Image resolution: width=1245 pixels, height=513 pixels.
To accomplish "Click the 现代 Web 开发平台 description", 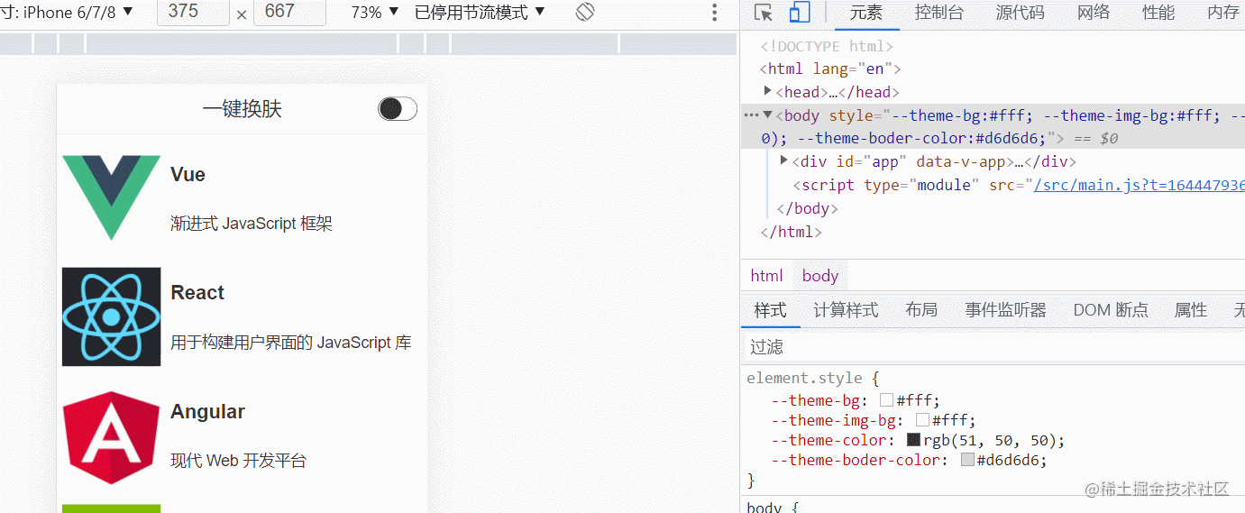I will pos(239,461).
